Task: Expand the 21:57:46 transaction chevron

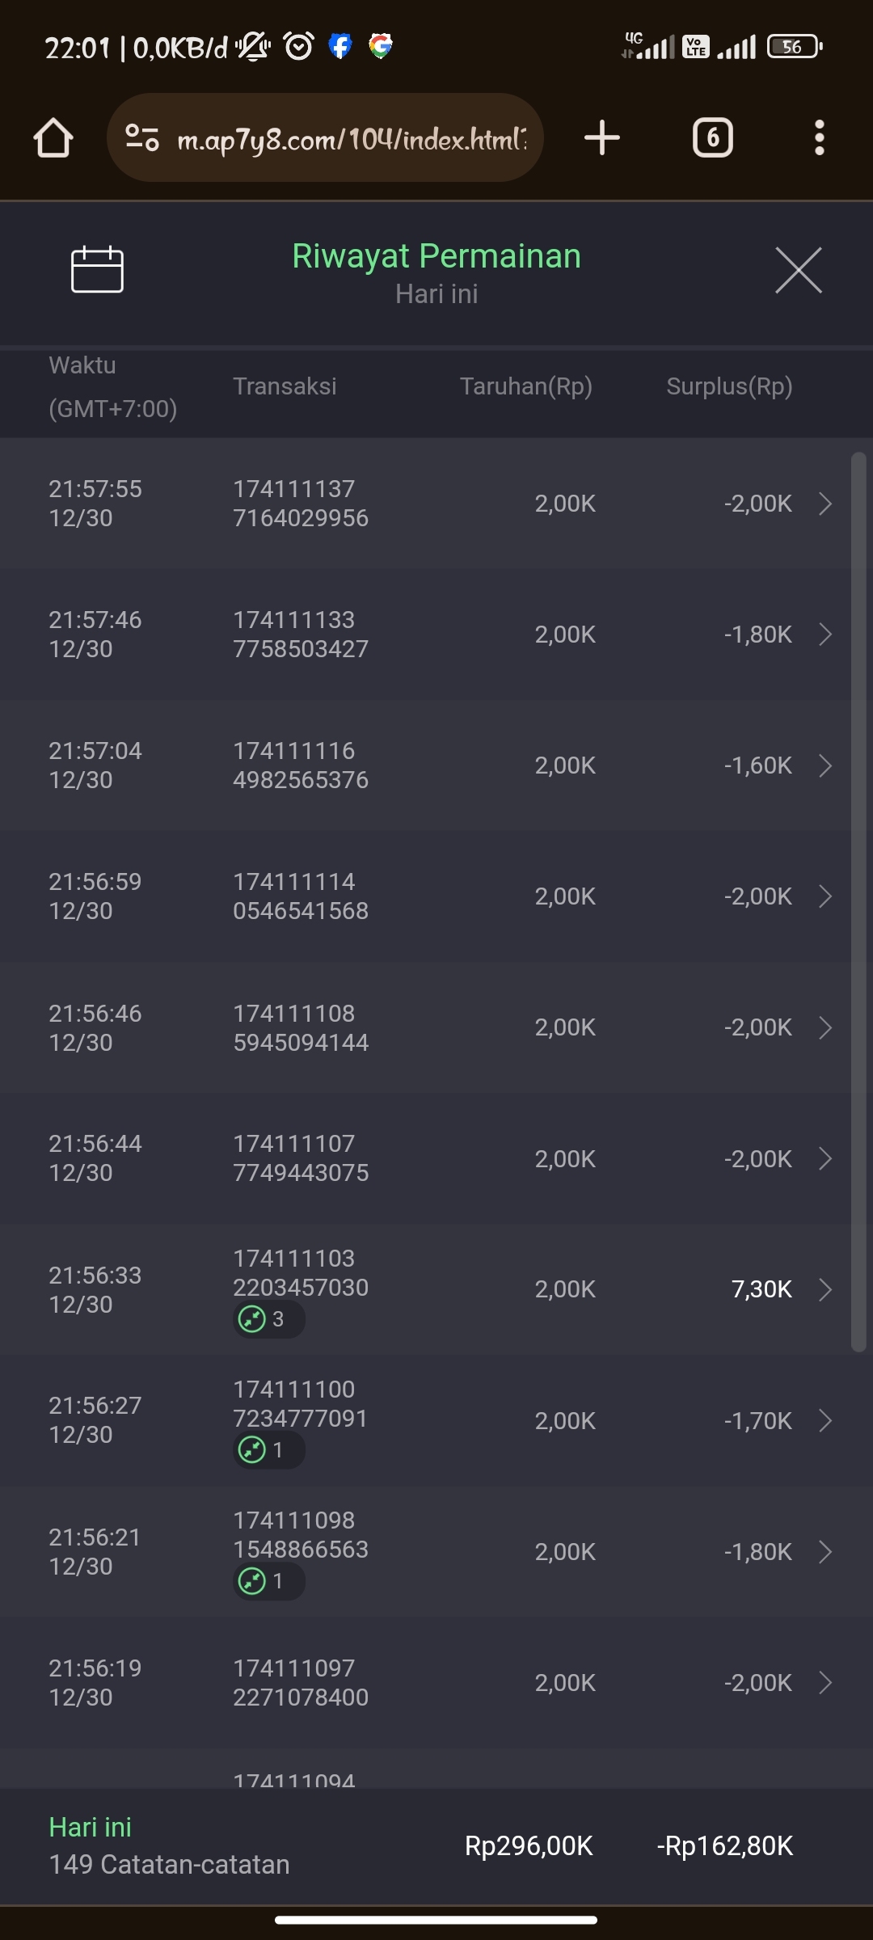Action: click(824, 635)
